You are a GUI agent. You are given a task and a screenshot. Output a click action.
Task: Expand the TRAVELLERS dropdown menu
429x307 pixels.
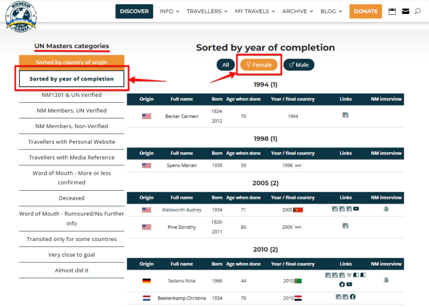tap(206, 11)
